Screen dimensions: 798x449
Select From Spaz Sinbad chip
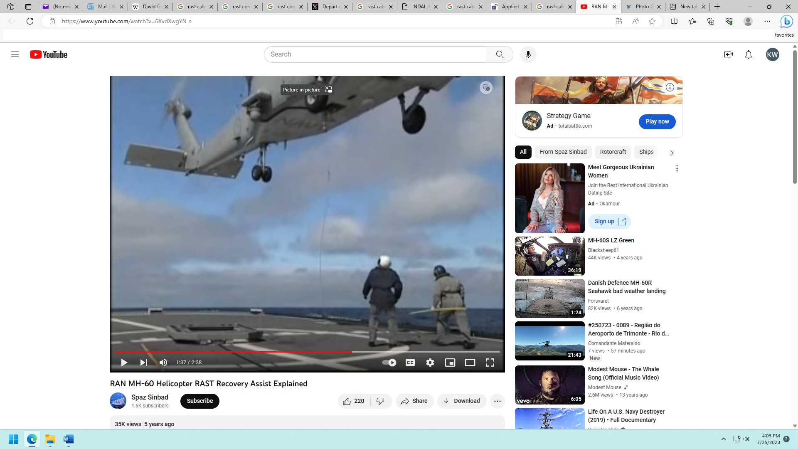click(563, 152)
